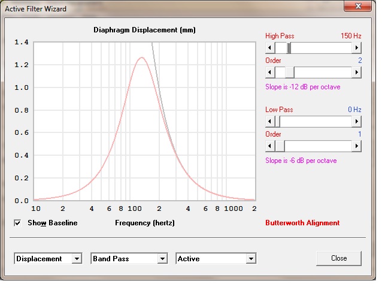Click the High Pass Order slider thumb
The width and height of the screenshot is (382, 290).
click(290, 72)
